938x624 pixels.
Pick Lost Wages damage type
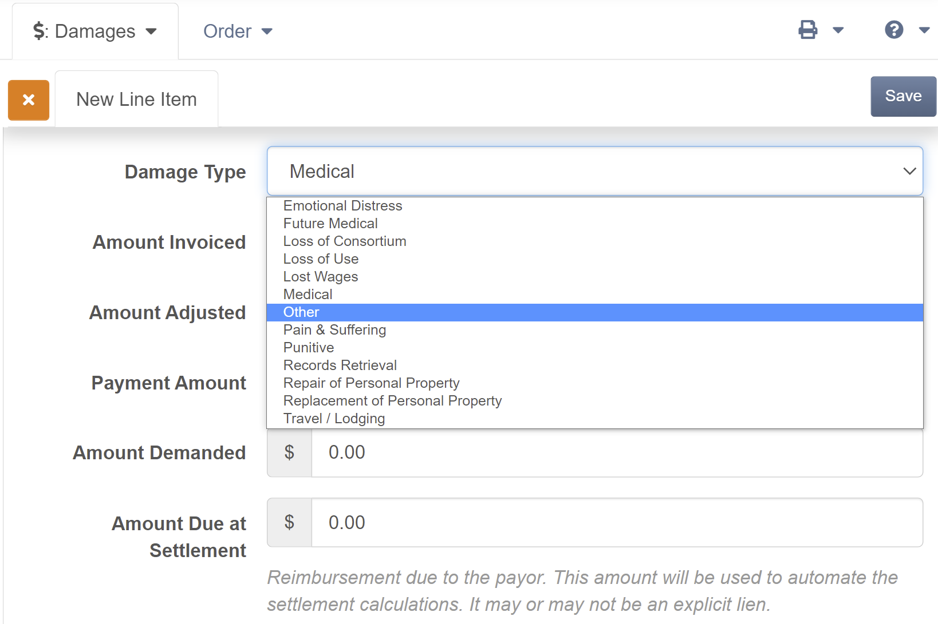pos(594,277)
